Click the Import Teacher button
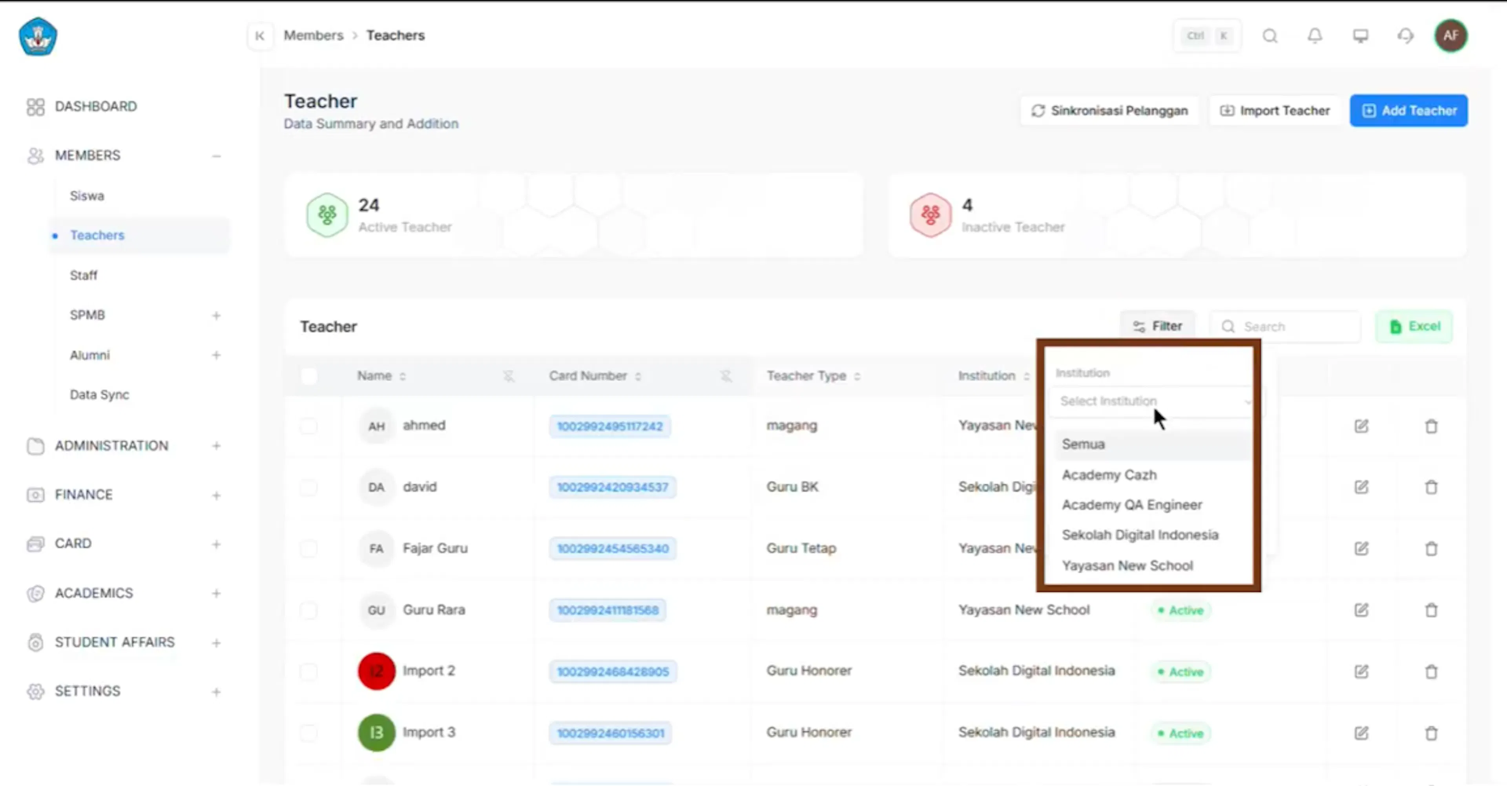Viewport: 1507px width, 786px height. tap(1275, 111)
